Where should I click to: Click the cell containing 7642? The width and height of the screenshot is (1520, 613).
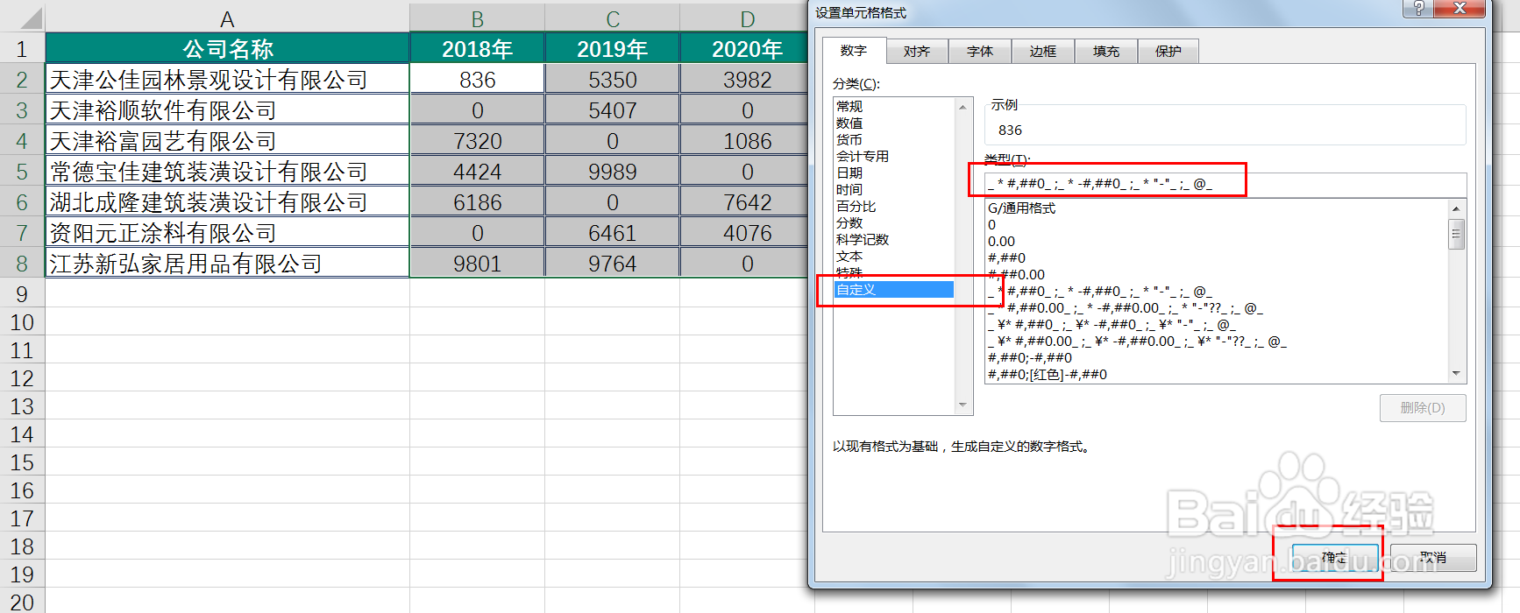tap(743, 201)
